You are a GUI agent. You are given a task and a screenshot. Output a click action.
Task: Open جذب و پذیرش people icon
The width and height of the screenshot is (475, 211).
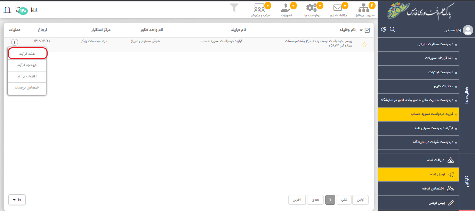(260, 8)
